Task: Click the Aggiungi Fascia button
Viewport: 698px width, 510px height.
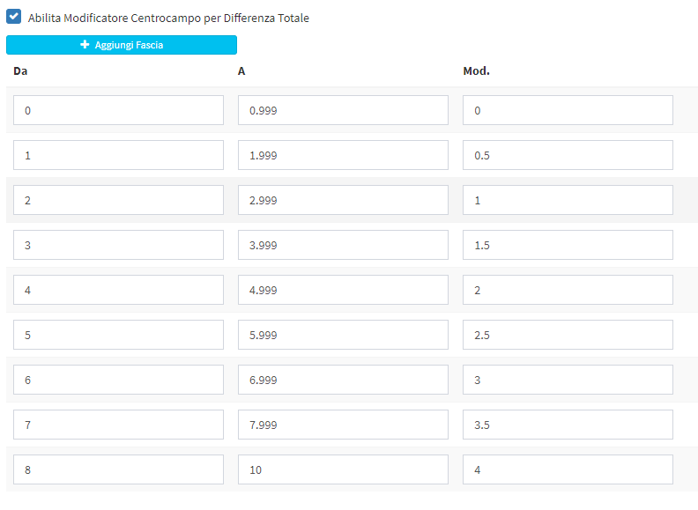Action: tap(122, 45)
